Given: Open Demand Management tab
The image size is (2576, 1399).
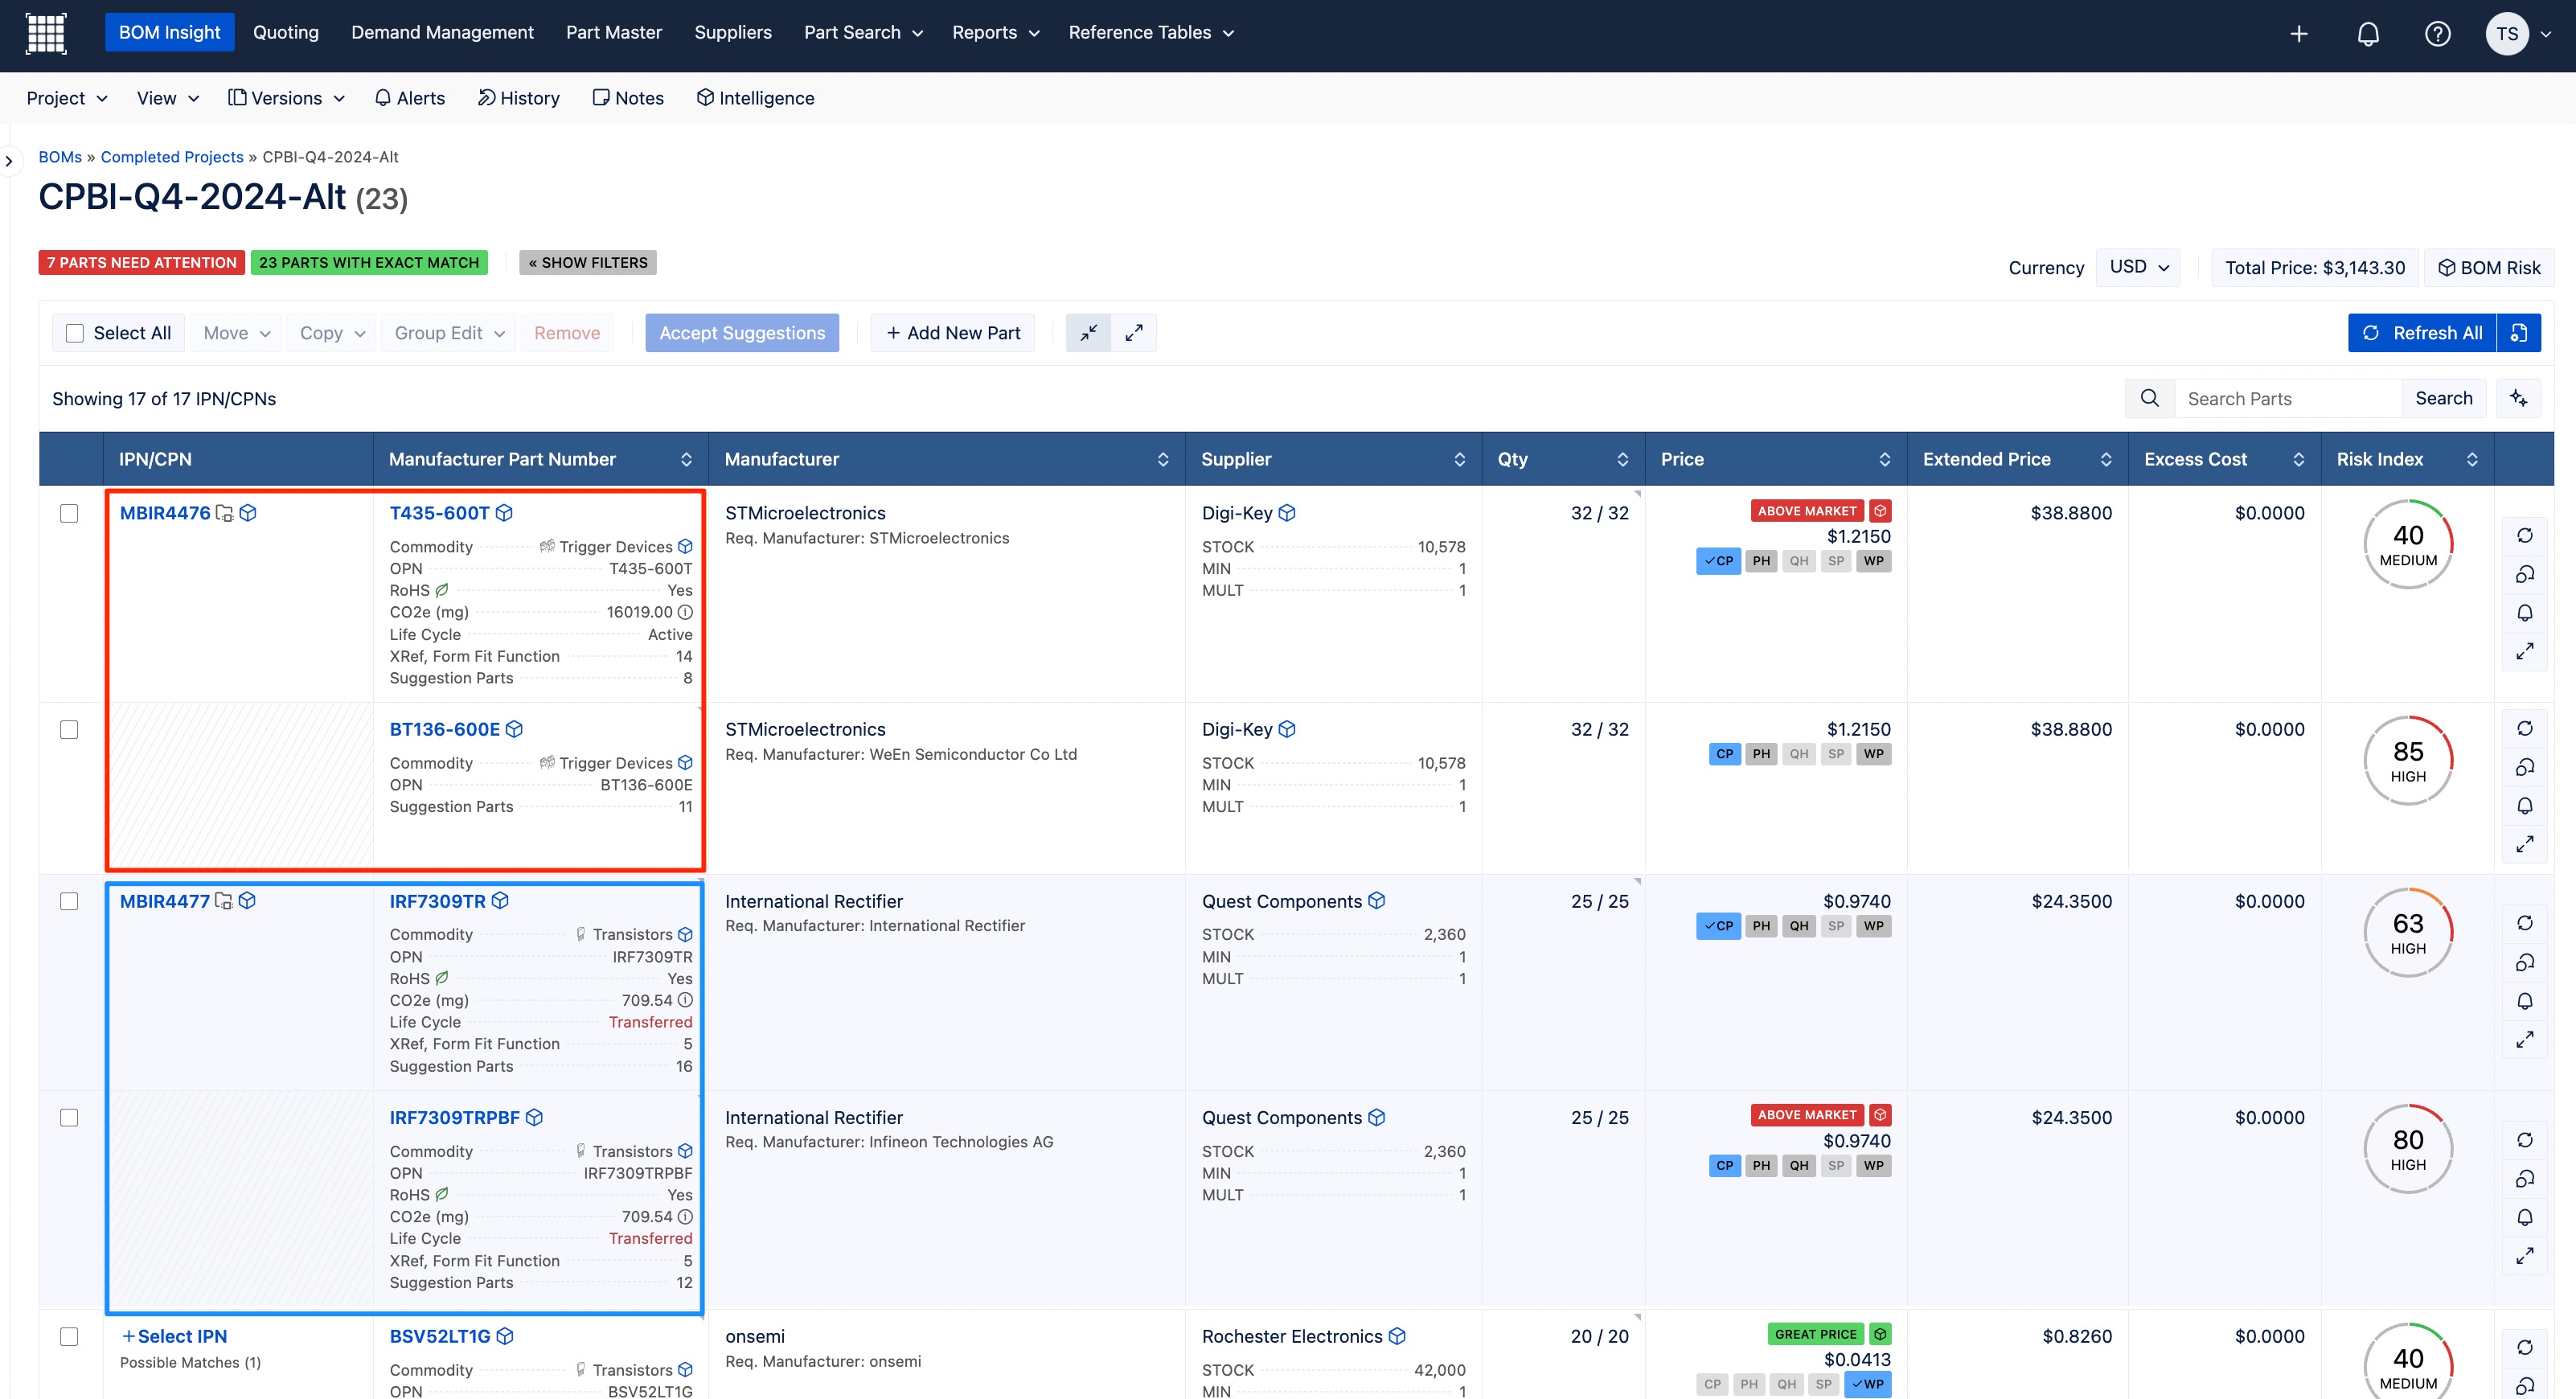Looking at the screenshot, I should click(442, 32).
